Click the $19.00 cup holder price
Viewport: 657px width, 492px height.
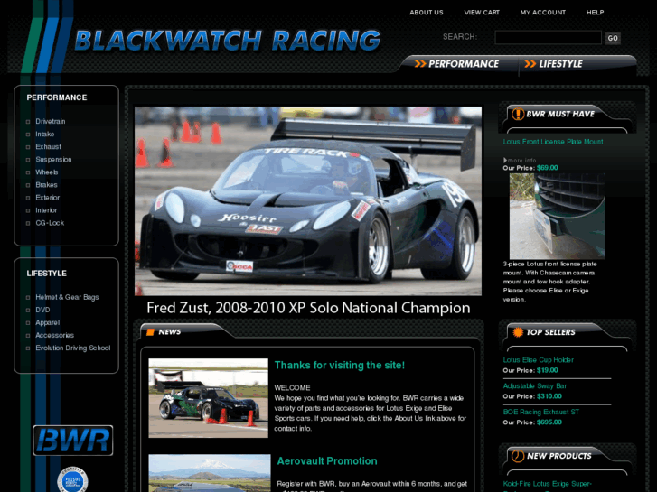tap(548, 370)
